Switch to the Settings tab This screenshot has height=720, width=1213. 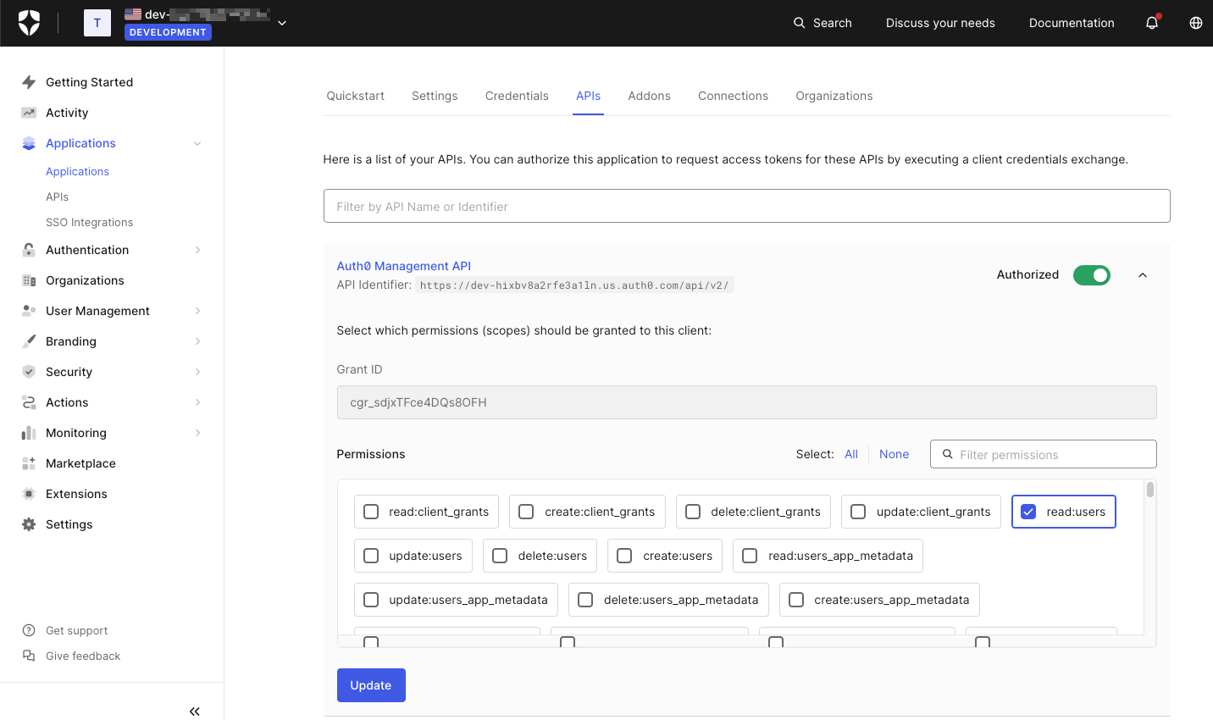click(435, 96)
